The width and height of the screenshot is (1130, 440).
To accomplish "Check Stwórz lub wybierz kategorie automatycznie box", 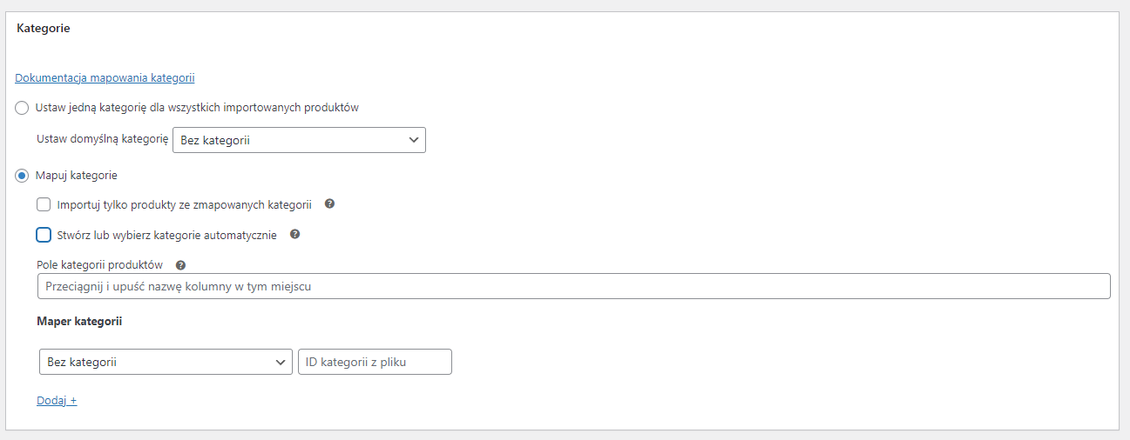I will click(44, 235).
